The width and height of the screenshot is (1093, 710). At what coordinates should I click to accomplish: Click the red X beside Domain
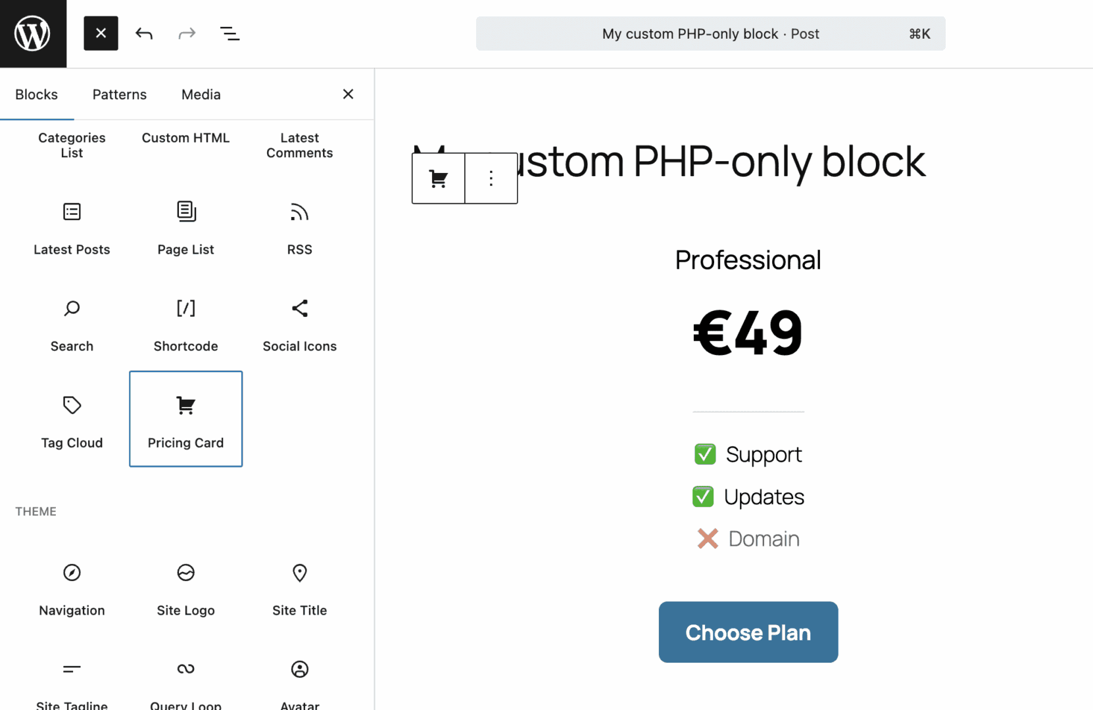tap(707, 538)
